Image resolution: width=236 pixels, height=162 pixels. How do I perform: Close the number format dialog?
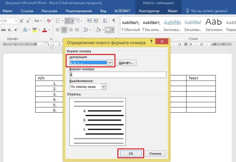162,41
